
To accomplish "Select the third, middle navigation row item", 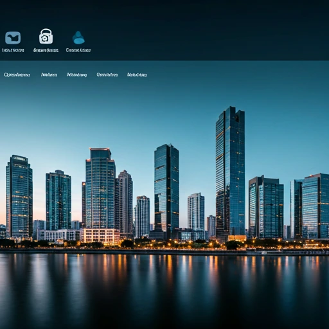I will 77,75.
